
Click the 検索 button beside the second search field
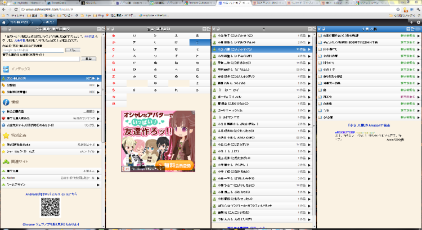[x=88, y=58]
